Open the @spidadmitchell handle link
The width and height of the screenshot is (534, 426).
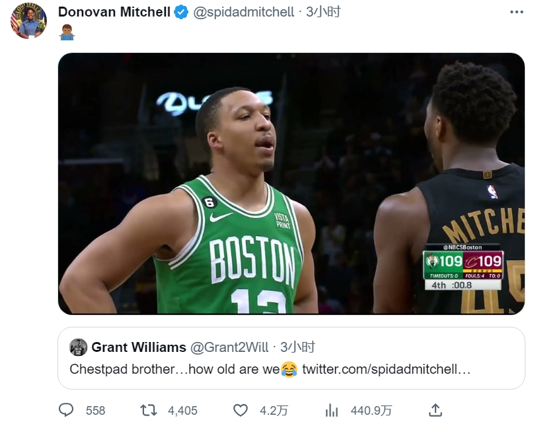click(243, 12)
